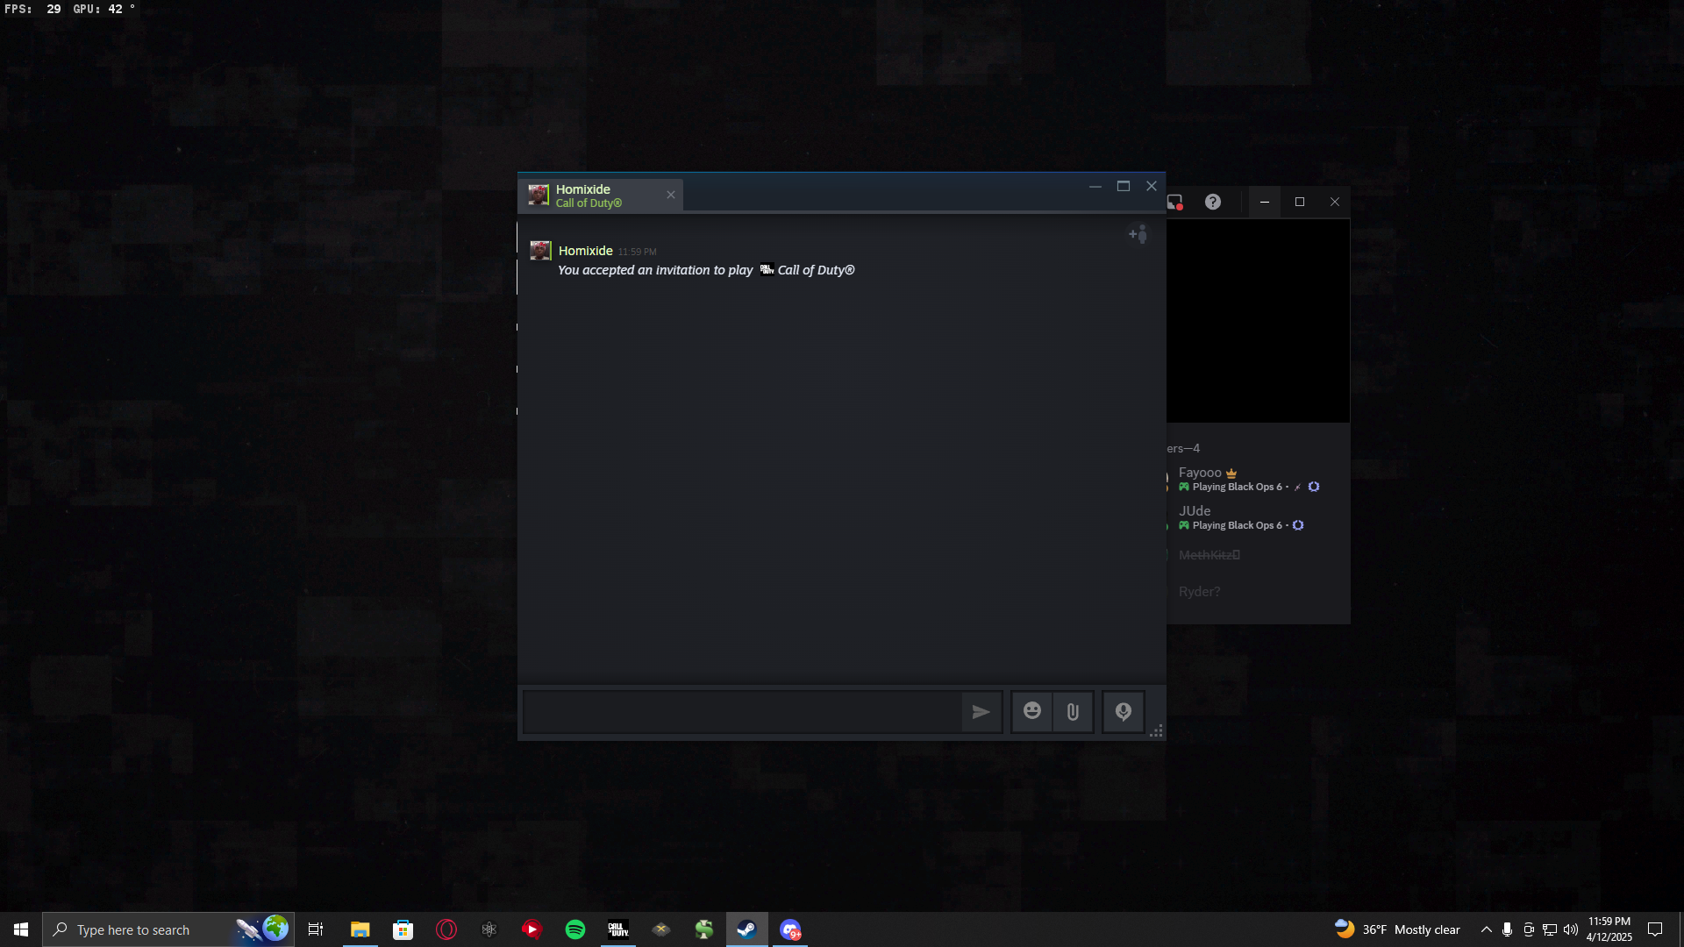The width and height of the screenshot is (1684, 947).
Task: Click Fayooo's Playing Black Ops 6 status
Action: click(1237, 488)
